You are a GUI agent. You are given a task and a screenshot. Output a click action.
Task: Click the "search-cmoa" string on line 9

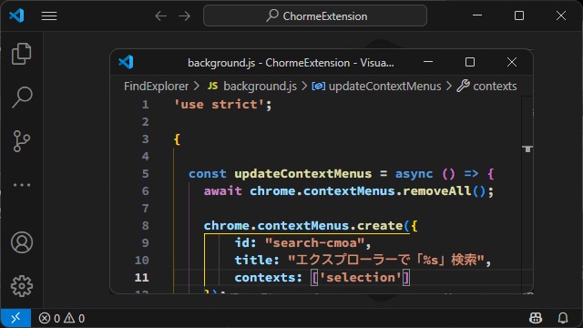tap(314, 243)
